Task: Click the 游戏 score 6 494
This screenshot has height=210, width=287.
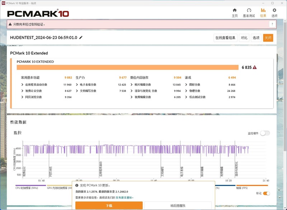Action: (x=232, y=78)
